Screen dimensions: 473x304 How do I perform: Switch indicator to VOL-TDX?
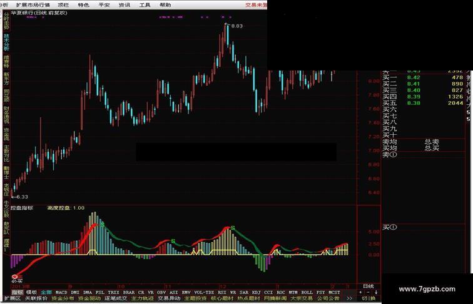pos(204,292)
